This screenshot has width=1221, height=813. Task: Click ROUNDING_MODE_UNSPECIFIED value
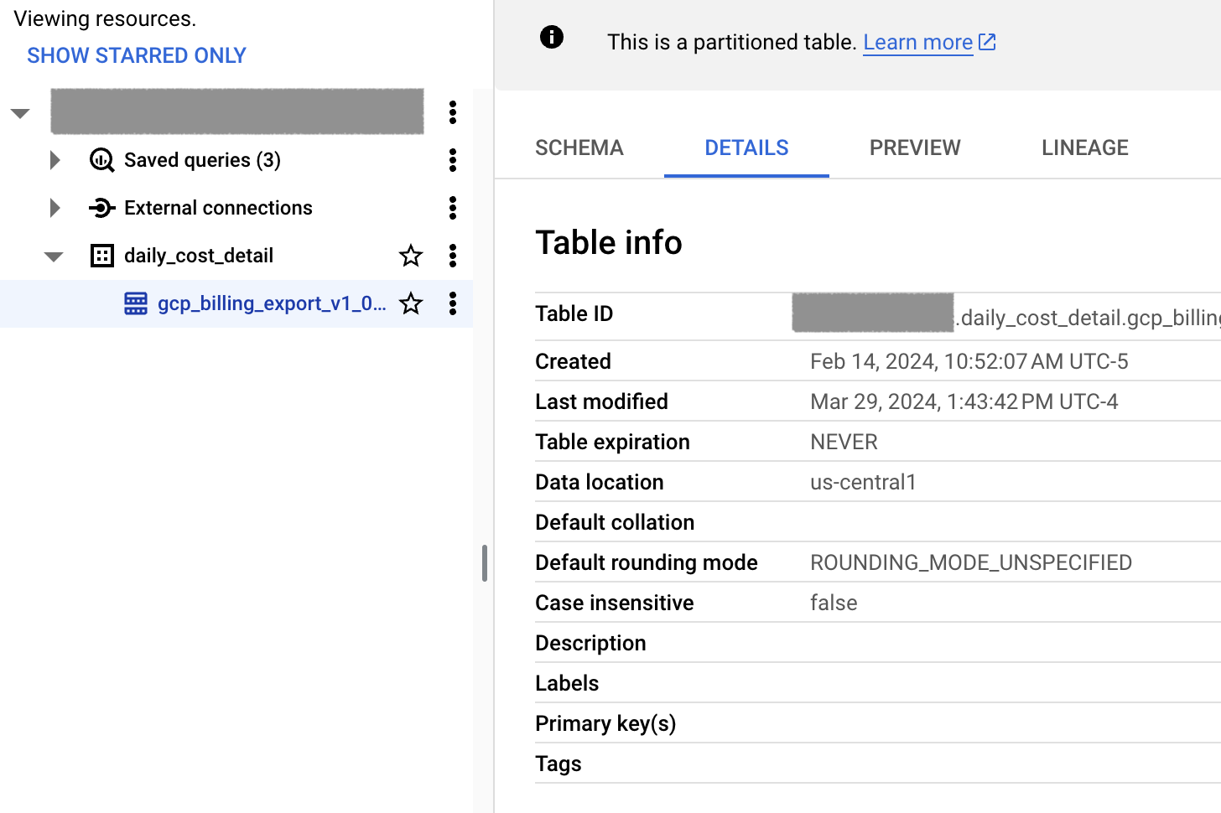971,562
